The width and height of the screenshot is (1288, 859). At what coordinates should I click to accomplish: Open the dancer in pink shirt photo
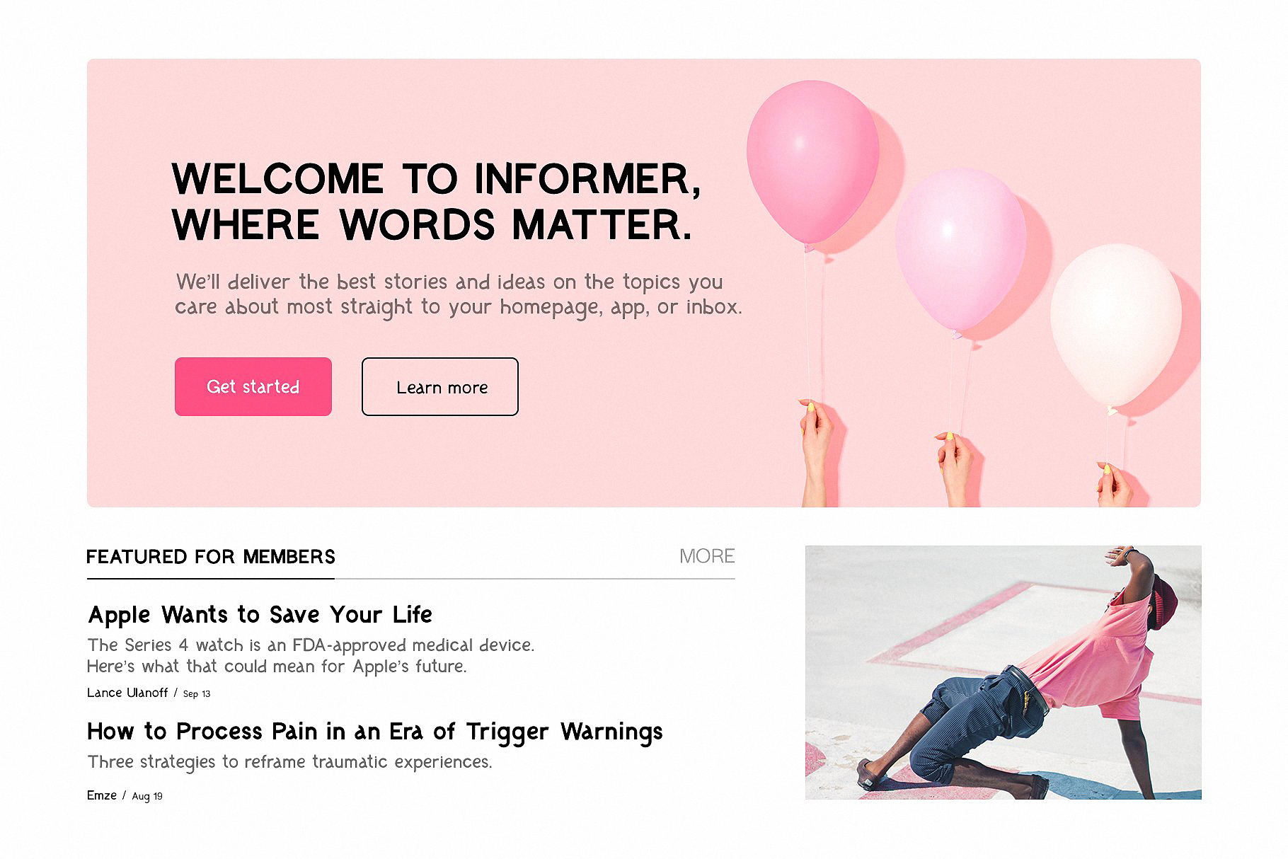tap(1003, 672)
